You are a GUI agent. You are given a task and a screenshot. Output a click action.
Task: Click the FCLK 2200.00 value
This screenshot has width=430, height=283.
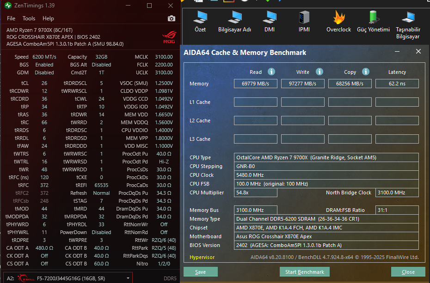click(164, 65)
